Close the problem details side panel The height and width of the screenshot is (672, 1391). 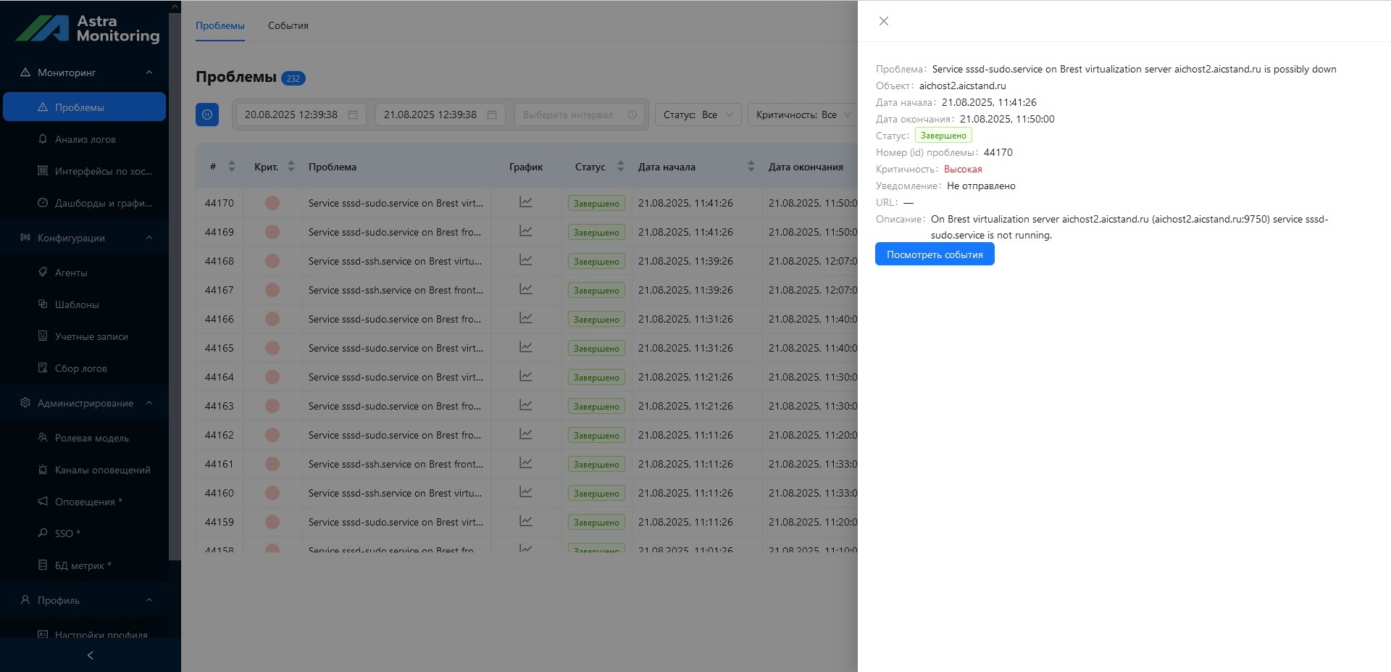point(883,21)
